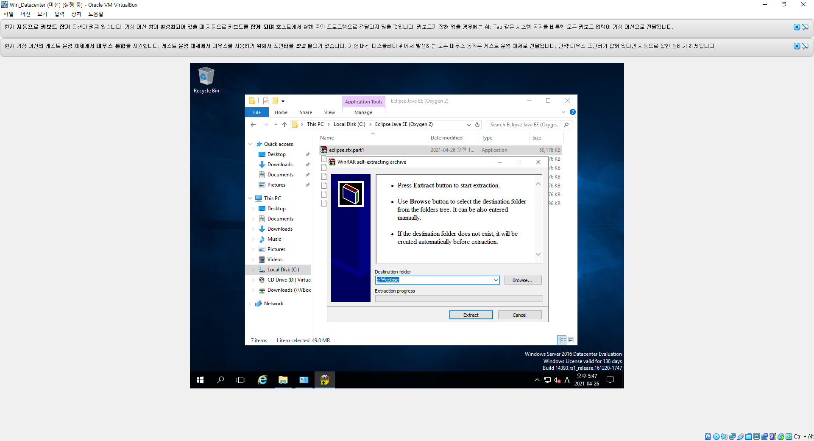Select Music under This PC
This screenshot has width=814, height=441.
tap(274, 239)
